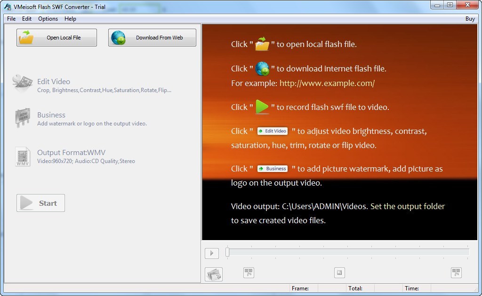Click the center reset icon below timeline

tap(339, 273)
